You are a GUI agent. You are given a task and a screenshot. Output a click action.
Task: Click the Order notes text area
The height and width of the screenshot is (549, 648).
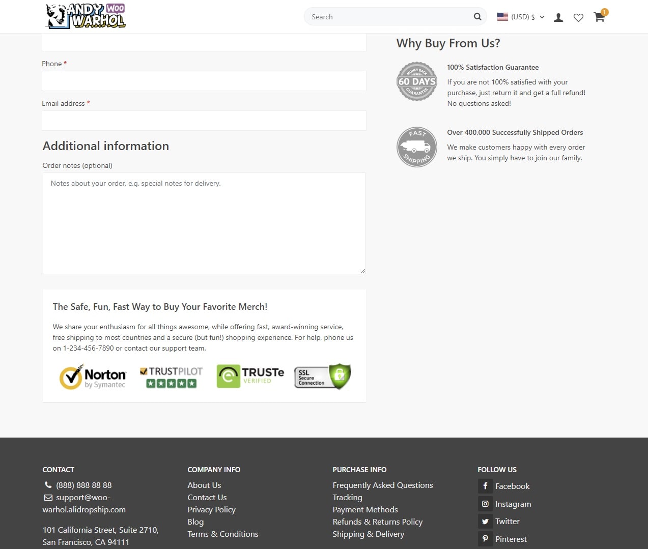coord(204,223)
